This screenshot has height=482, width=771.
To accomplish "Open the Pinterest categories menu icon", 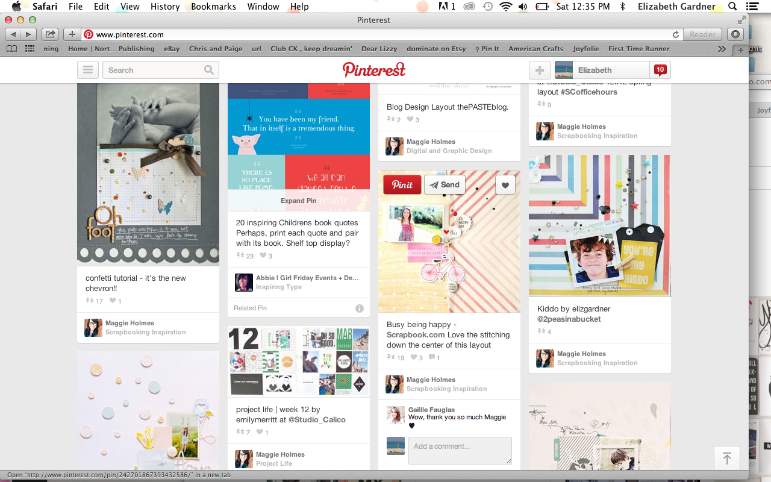I will coord(87,70).
